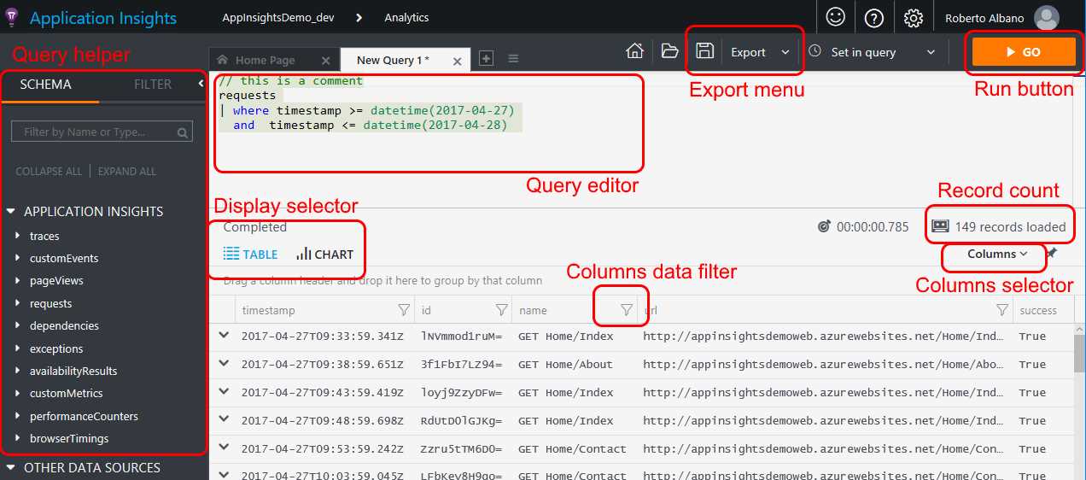Switch to the Home Page tab

[265, 60]
